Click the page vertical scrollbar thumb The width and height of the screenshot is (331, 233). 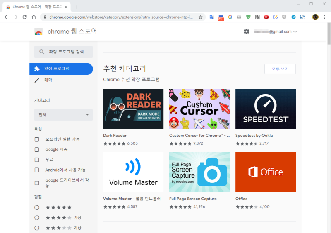tap(329, 34)
